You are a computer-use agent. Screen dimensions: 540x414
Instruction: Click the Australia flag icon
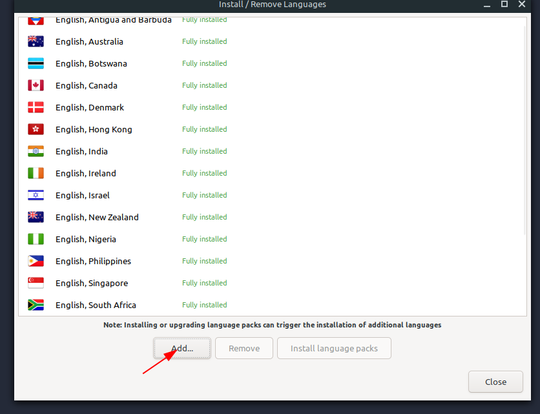[x=36, y=42]
